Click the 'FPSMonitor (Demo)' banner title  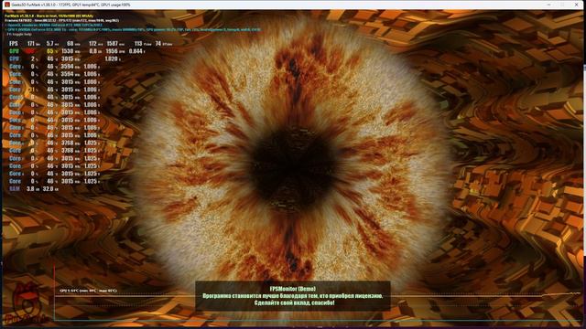293,289
